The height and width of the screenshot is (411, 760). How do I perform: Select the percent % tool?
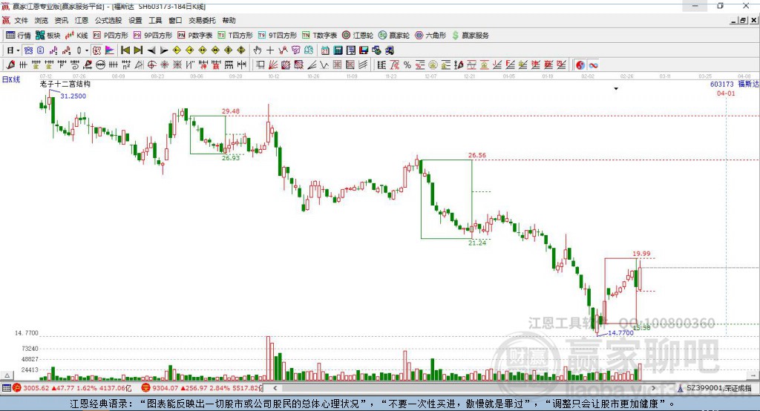(407, 65)
